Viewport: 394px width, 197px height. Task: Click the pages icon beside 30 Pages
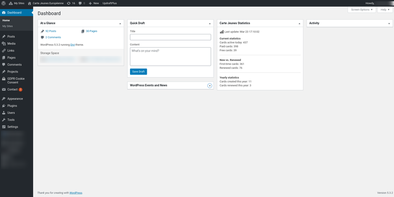(83, 31)
